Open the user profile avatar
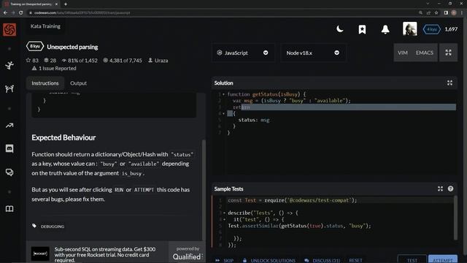This screenshot has height=263, width=467. 410,29
